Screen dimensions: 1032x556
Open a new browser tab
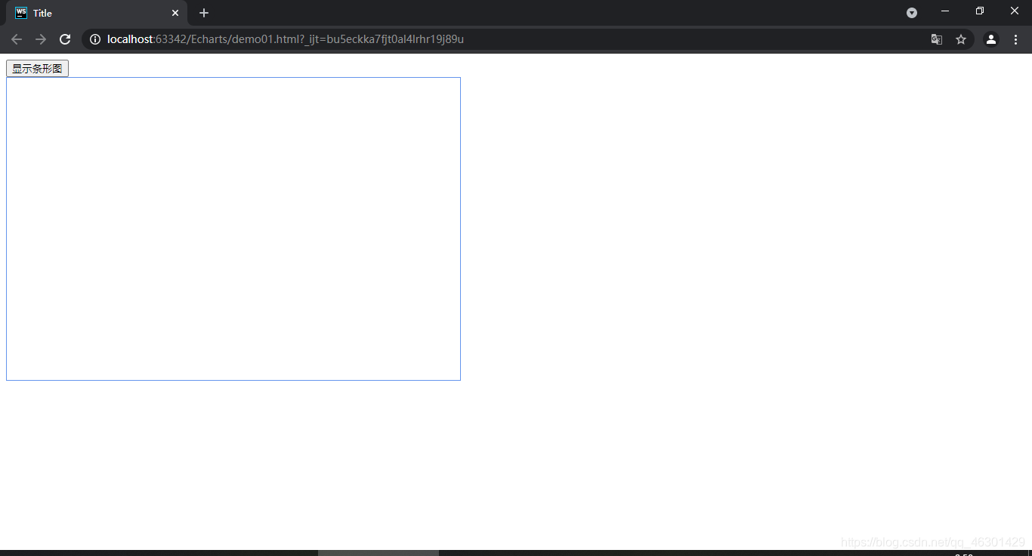[x=204, y=13]
